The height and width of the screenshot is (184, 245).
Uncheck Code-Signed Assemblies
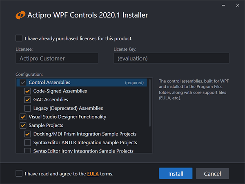(27, 91)
